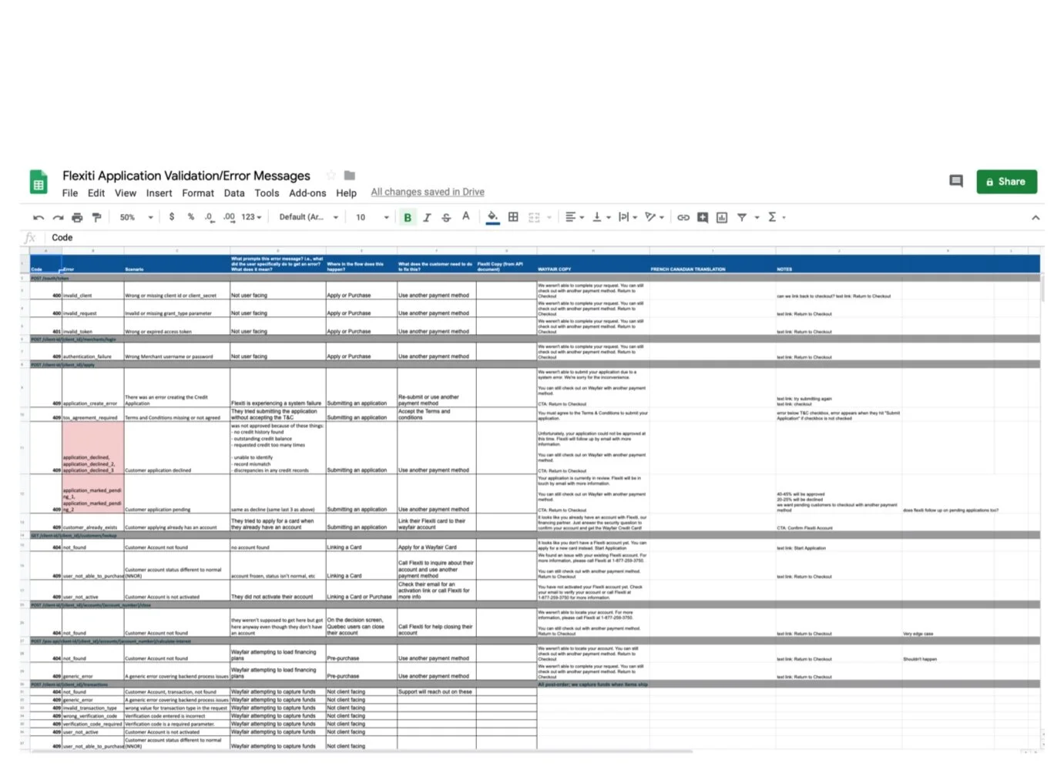
Task: Toggle bold formatting
Action: click(408, 218)
